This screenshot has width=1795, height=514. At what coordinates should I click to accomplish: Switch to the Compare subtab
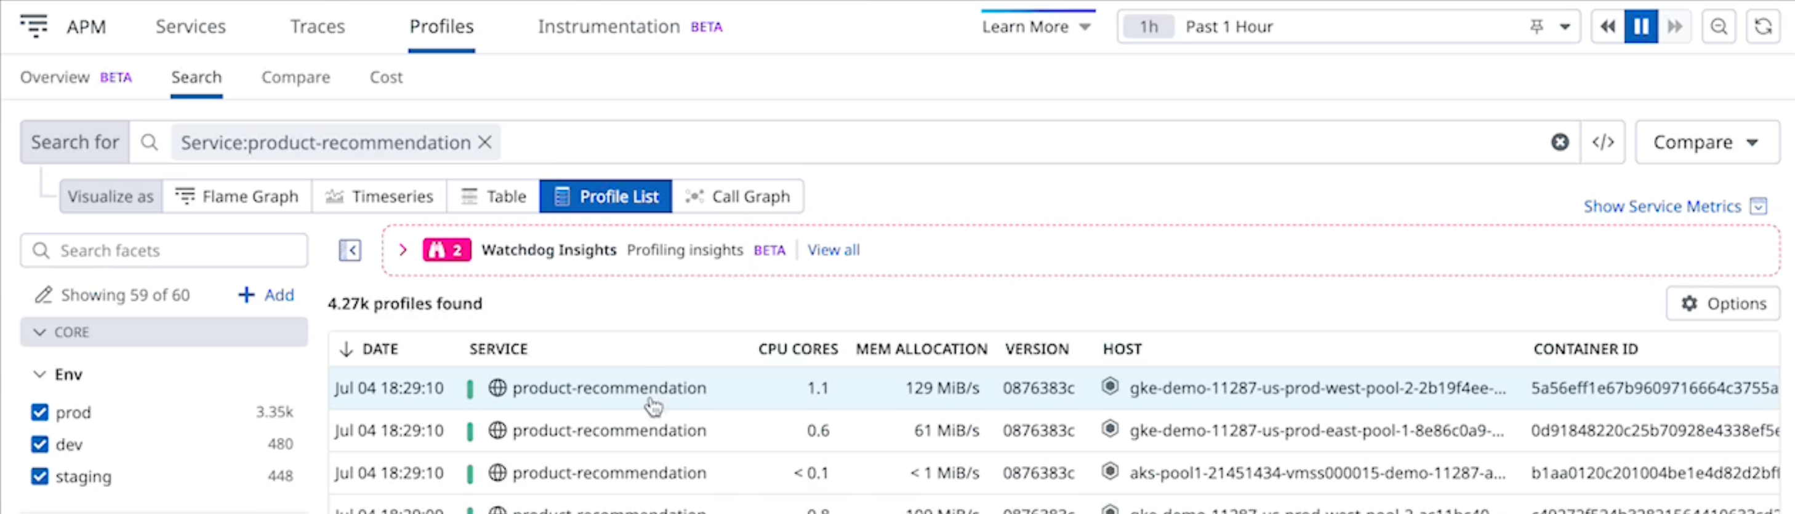click(x=295, y=77)
